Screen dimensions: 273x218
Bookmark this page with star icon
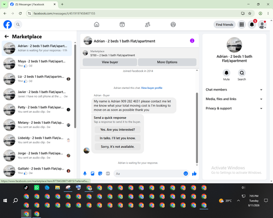[x=250, y=14]
